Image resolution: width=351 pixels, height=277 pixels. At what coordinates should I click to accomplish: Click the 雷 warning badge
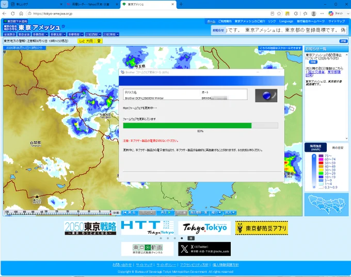tap(99, 41)
